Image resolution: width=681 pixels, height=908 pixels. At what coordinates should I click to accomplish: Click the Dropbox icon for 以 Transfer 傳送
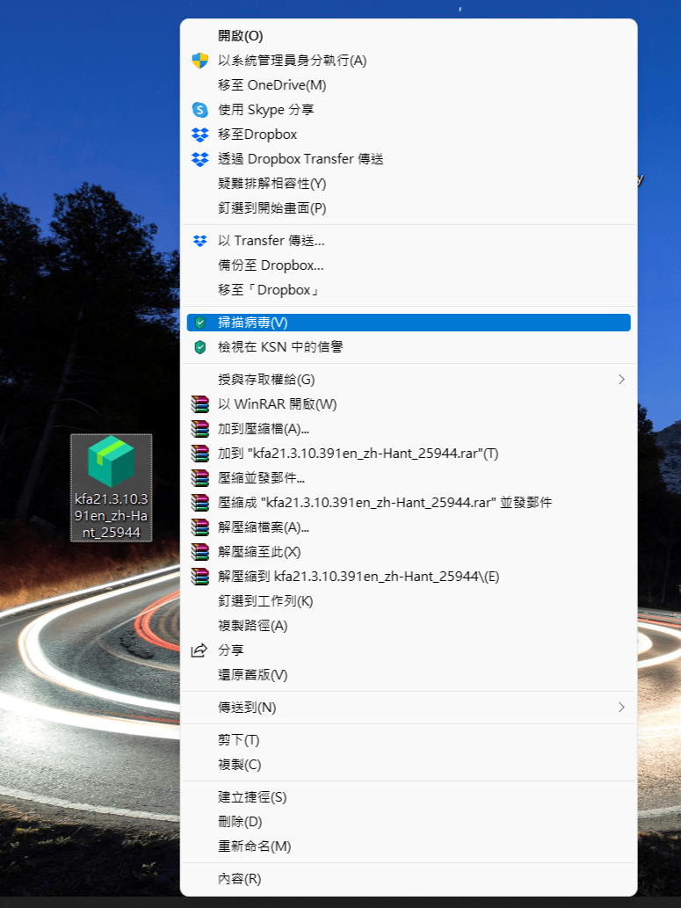(199, 241)
